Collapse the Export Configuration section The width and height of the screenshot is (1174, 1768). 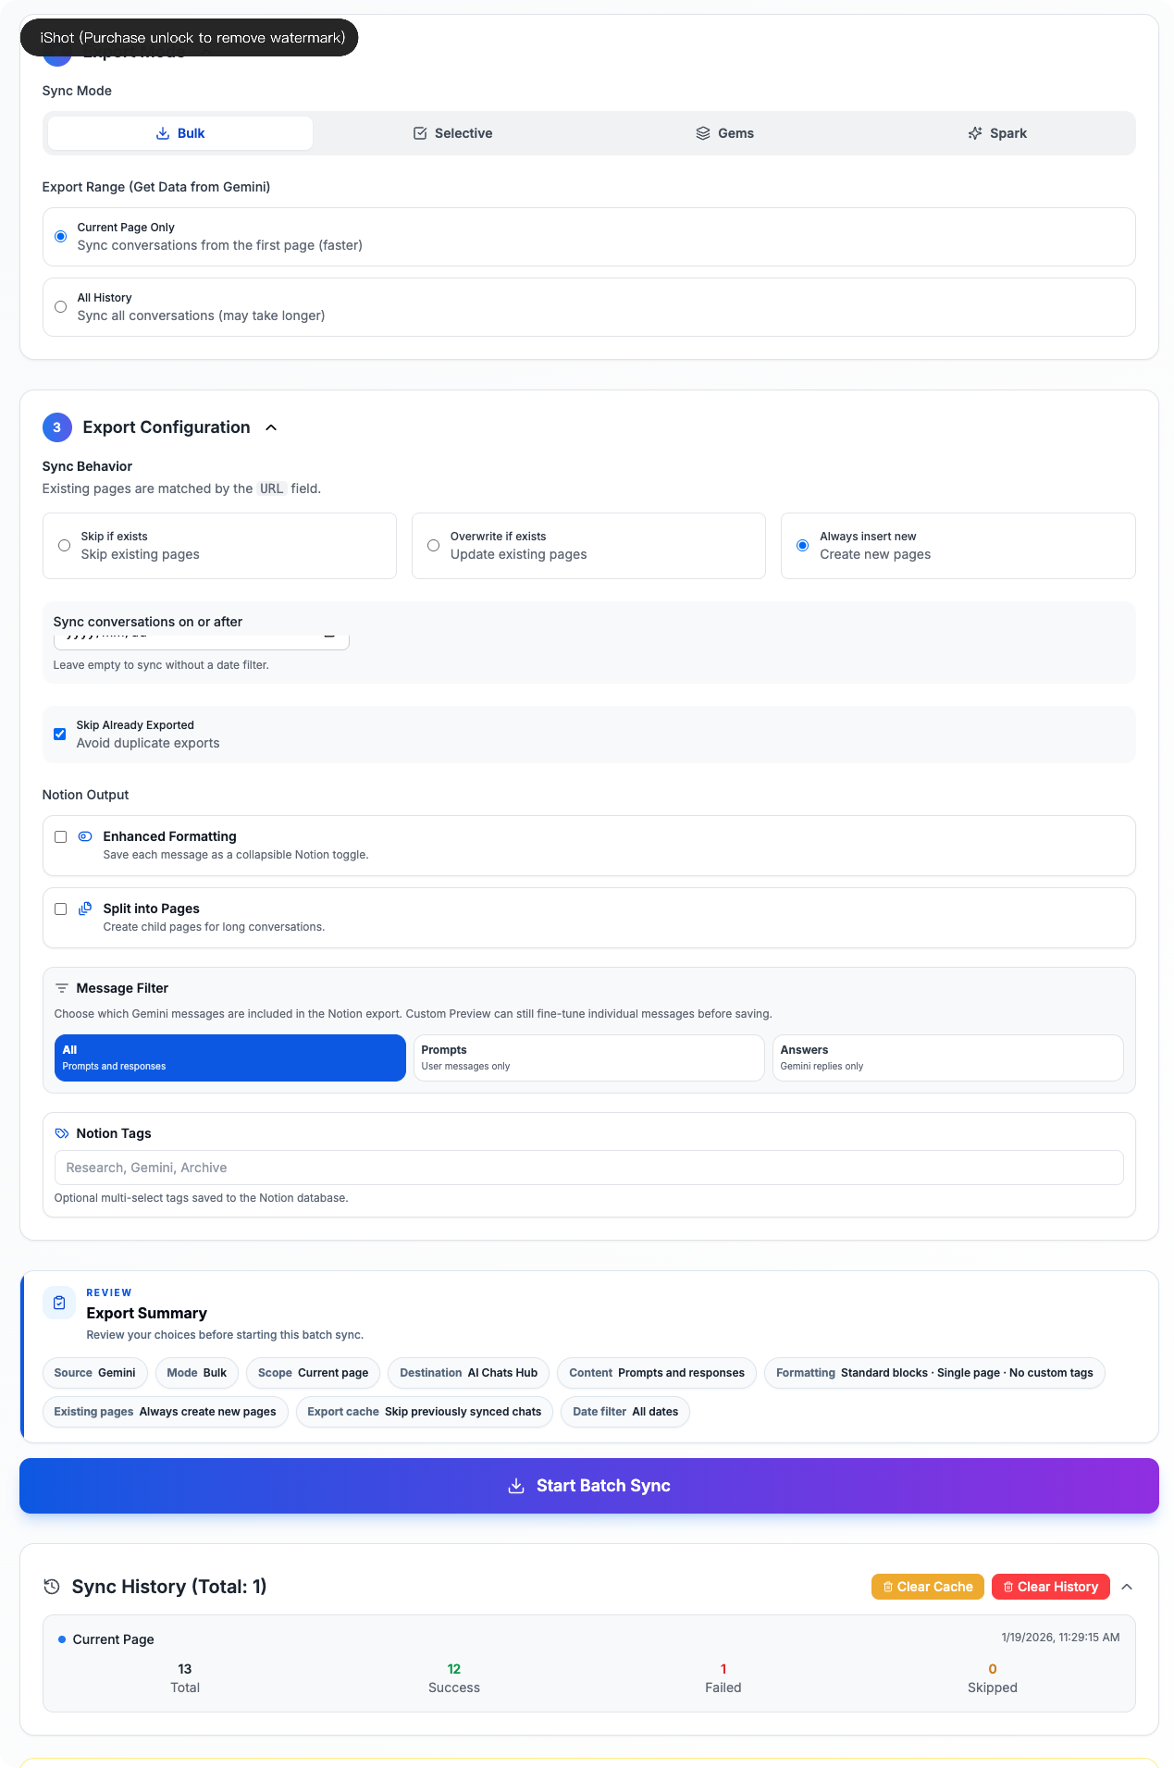(x=271, y=427)
